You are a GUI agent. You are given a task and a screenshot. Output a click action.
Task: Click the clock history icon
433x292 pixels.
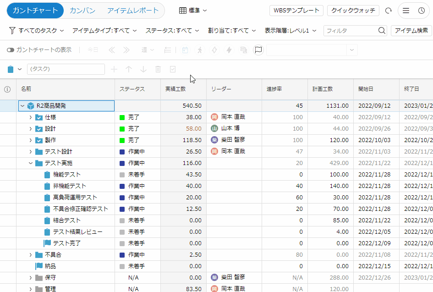coord(421,11)
